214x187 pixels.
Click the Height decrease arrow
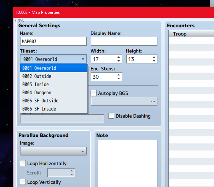[x=154, y=61]
